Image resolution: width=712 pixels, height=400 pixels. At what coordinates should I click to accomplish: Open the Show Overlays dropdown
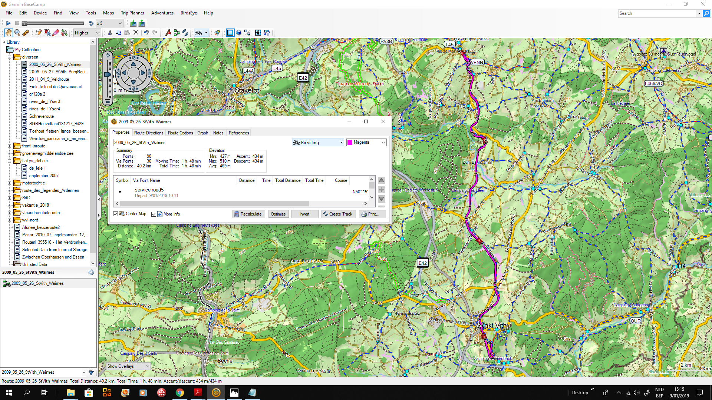point(128,366)
